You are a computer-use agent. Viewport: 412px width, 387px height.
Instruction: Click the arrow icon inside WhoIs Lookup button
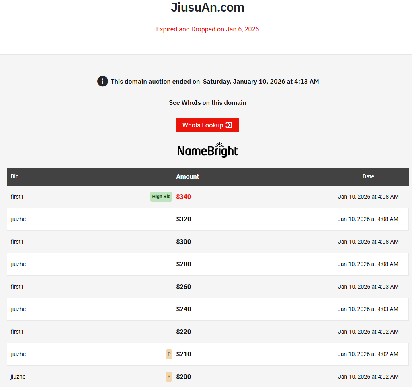[229, 125]
